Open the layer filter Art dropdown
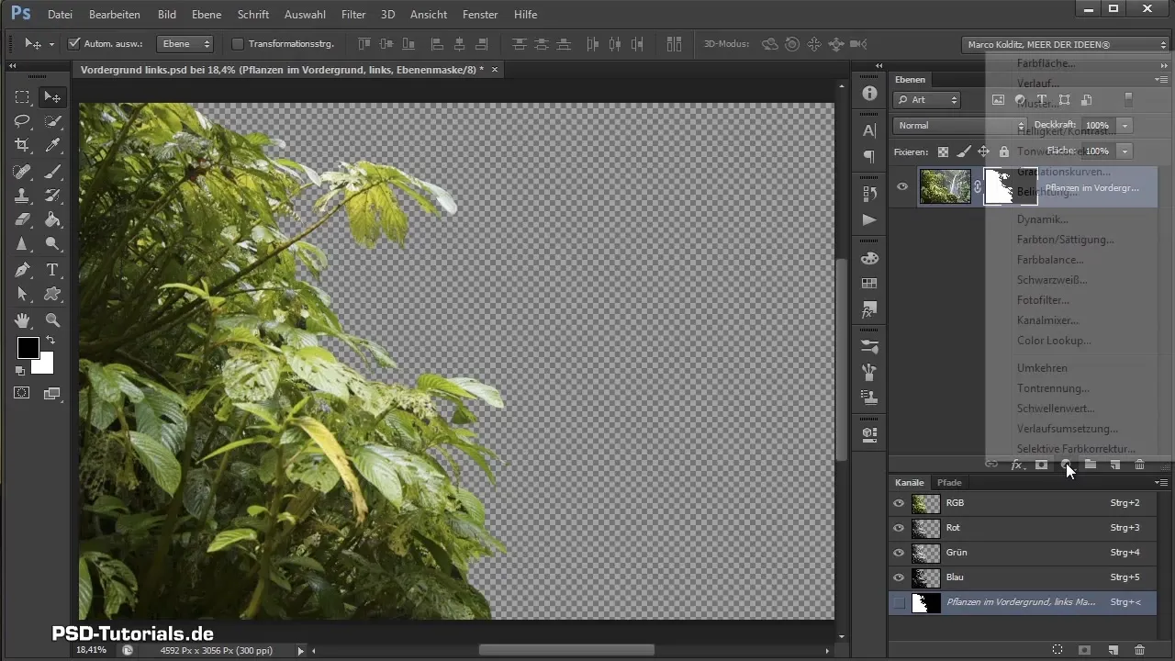 pos(927,99)
